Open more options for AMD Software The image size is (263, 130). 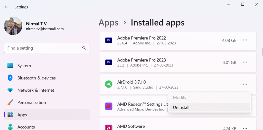click(245, 128)
